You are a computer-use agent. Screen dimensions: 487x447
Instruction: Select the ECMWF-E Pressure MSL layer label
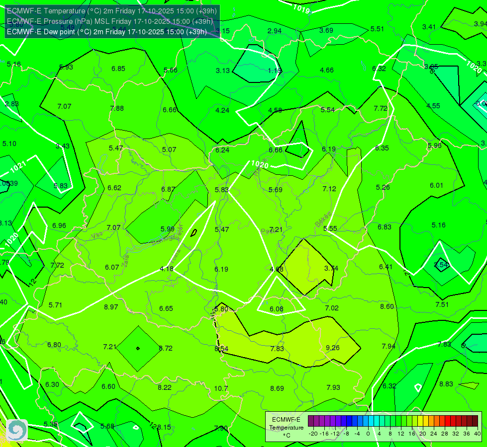110,21
